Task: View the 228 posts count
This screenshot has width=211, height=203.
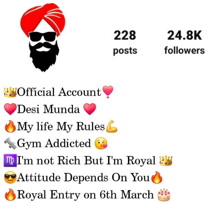Action: (x=125, y=42)
